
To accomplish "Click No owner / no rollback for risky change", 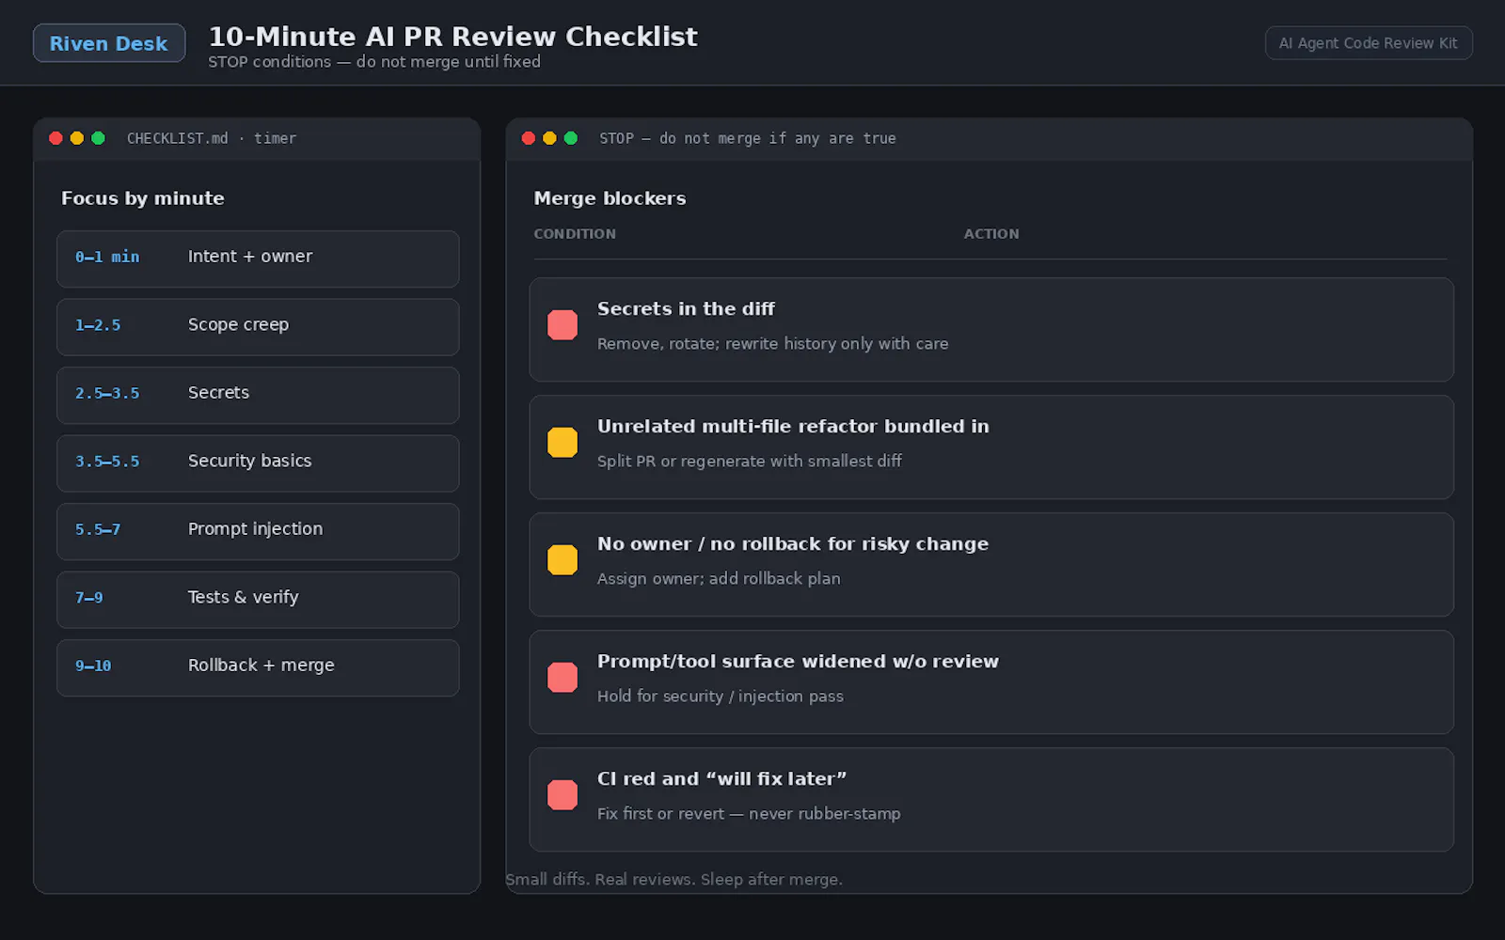I will 793,544.
